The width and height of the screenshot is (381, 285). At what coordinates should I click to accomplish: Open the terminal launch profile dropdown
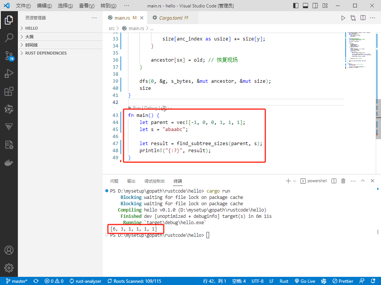click(x=295, y=181)
